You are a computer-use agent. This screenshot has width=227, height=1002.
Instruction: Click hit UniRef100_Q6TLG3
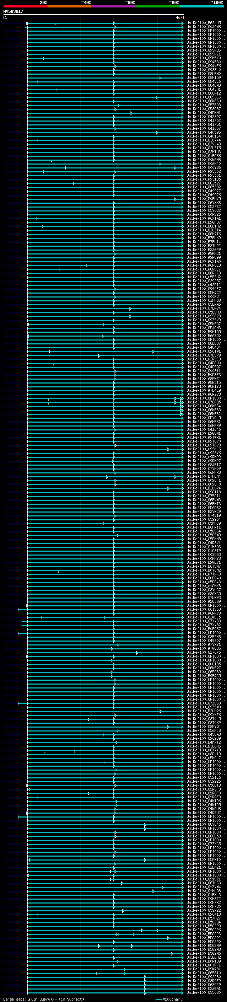coord(204,883)
